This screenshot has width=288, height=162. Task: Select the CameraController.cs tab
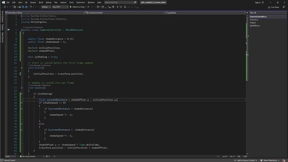268,17
